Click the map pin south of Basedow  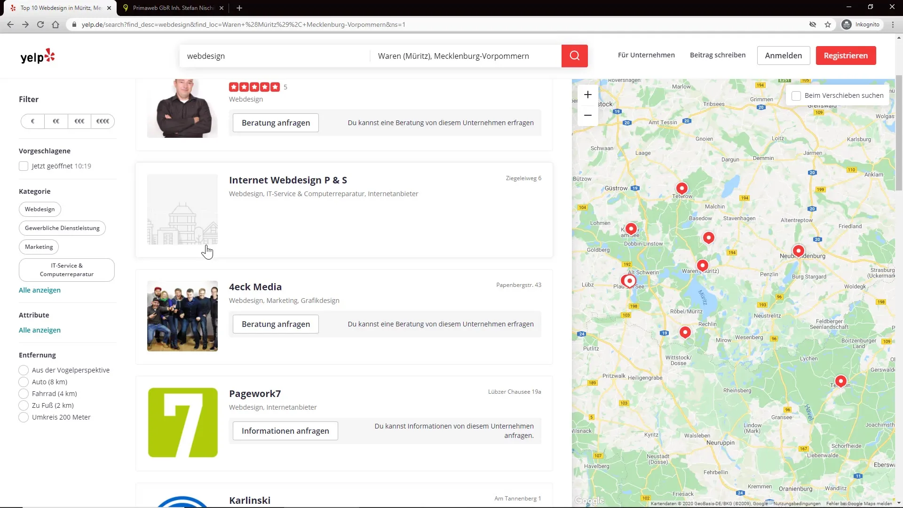(x=708, y=238)
